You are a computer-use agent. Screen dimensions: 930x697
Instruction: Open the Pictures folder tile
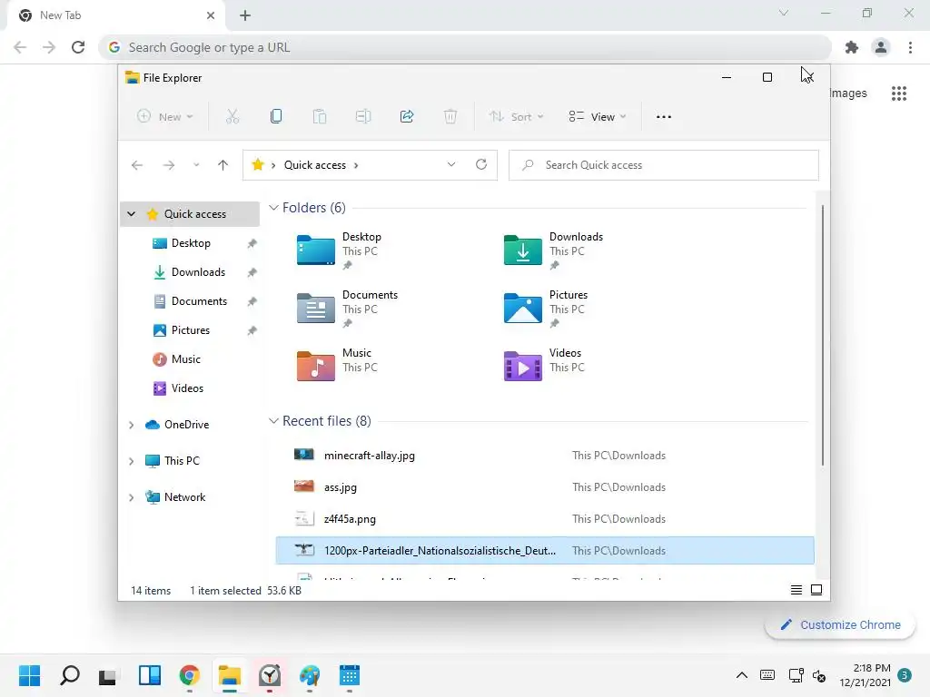pos(547,309)
